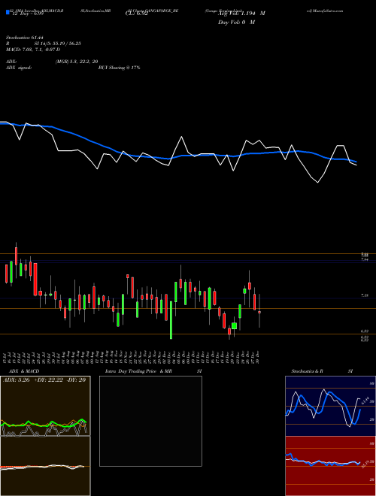This screenshot has height=496, width=376.
Task: Click the 7.18 price level label
Action: (365, 295)
